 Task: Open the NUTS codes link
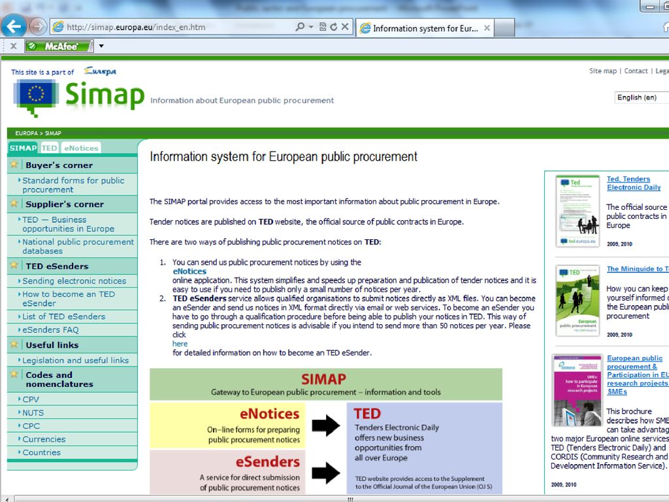coord(33,413)
